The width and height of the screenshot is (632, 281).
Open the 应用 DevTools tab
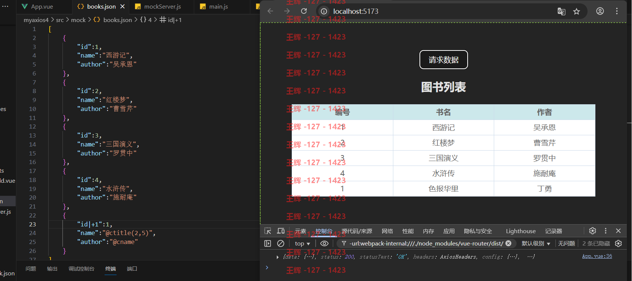point(449,231)
